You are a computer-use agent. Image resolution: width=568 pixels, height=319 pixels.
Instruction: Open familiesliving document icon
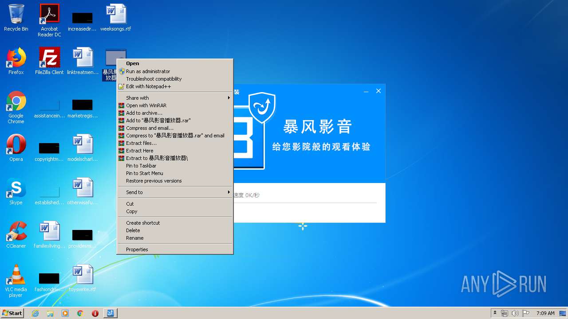tap(49, 235)
